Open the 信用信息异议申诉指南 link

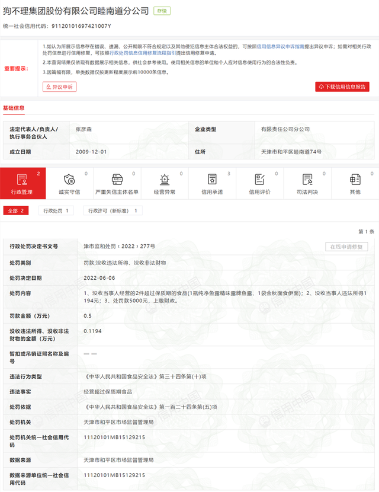[281, 46]
